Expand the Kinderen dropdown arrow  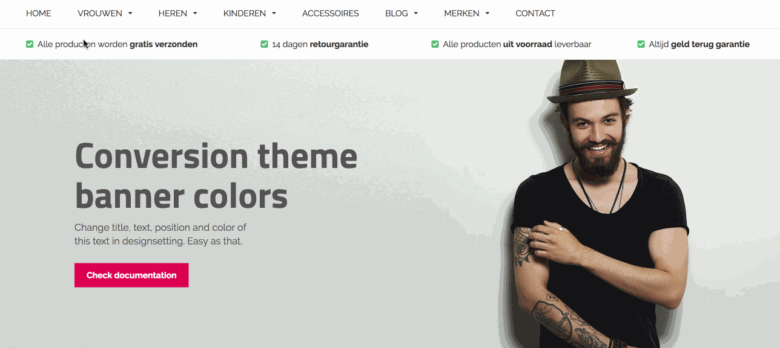[x=274, y=13]
